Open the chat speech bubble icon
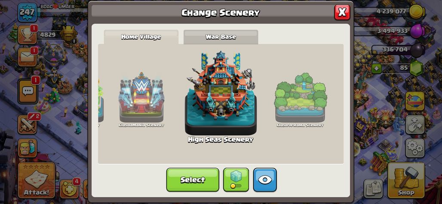442x204 pixels. click(x=28, y=91)
